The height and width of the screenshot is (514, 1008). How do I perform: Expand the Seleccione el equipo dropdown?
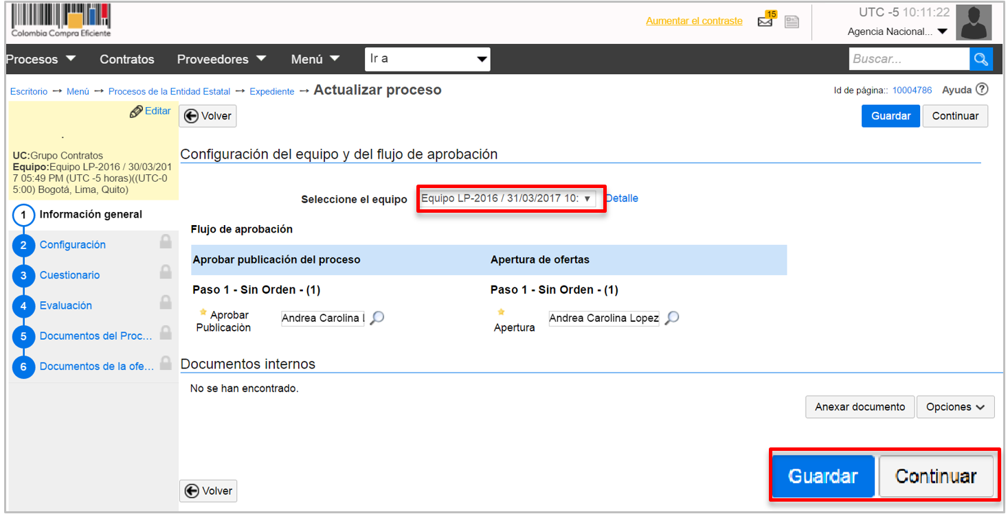507,198
